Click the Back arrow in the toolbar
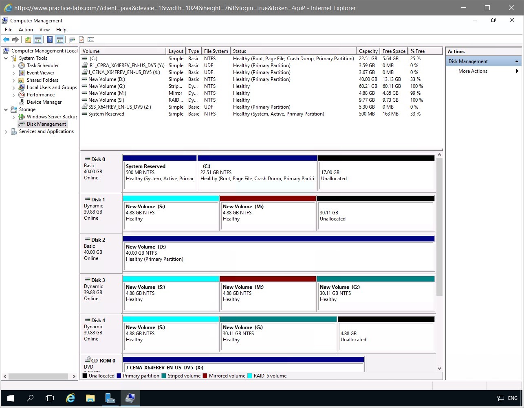This screenshot has height=408, width=524. [x=6, y=40]
